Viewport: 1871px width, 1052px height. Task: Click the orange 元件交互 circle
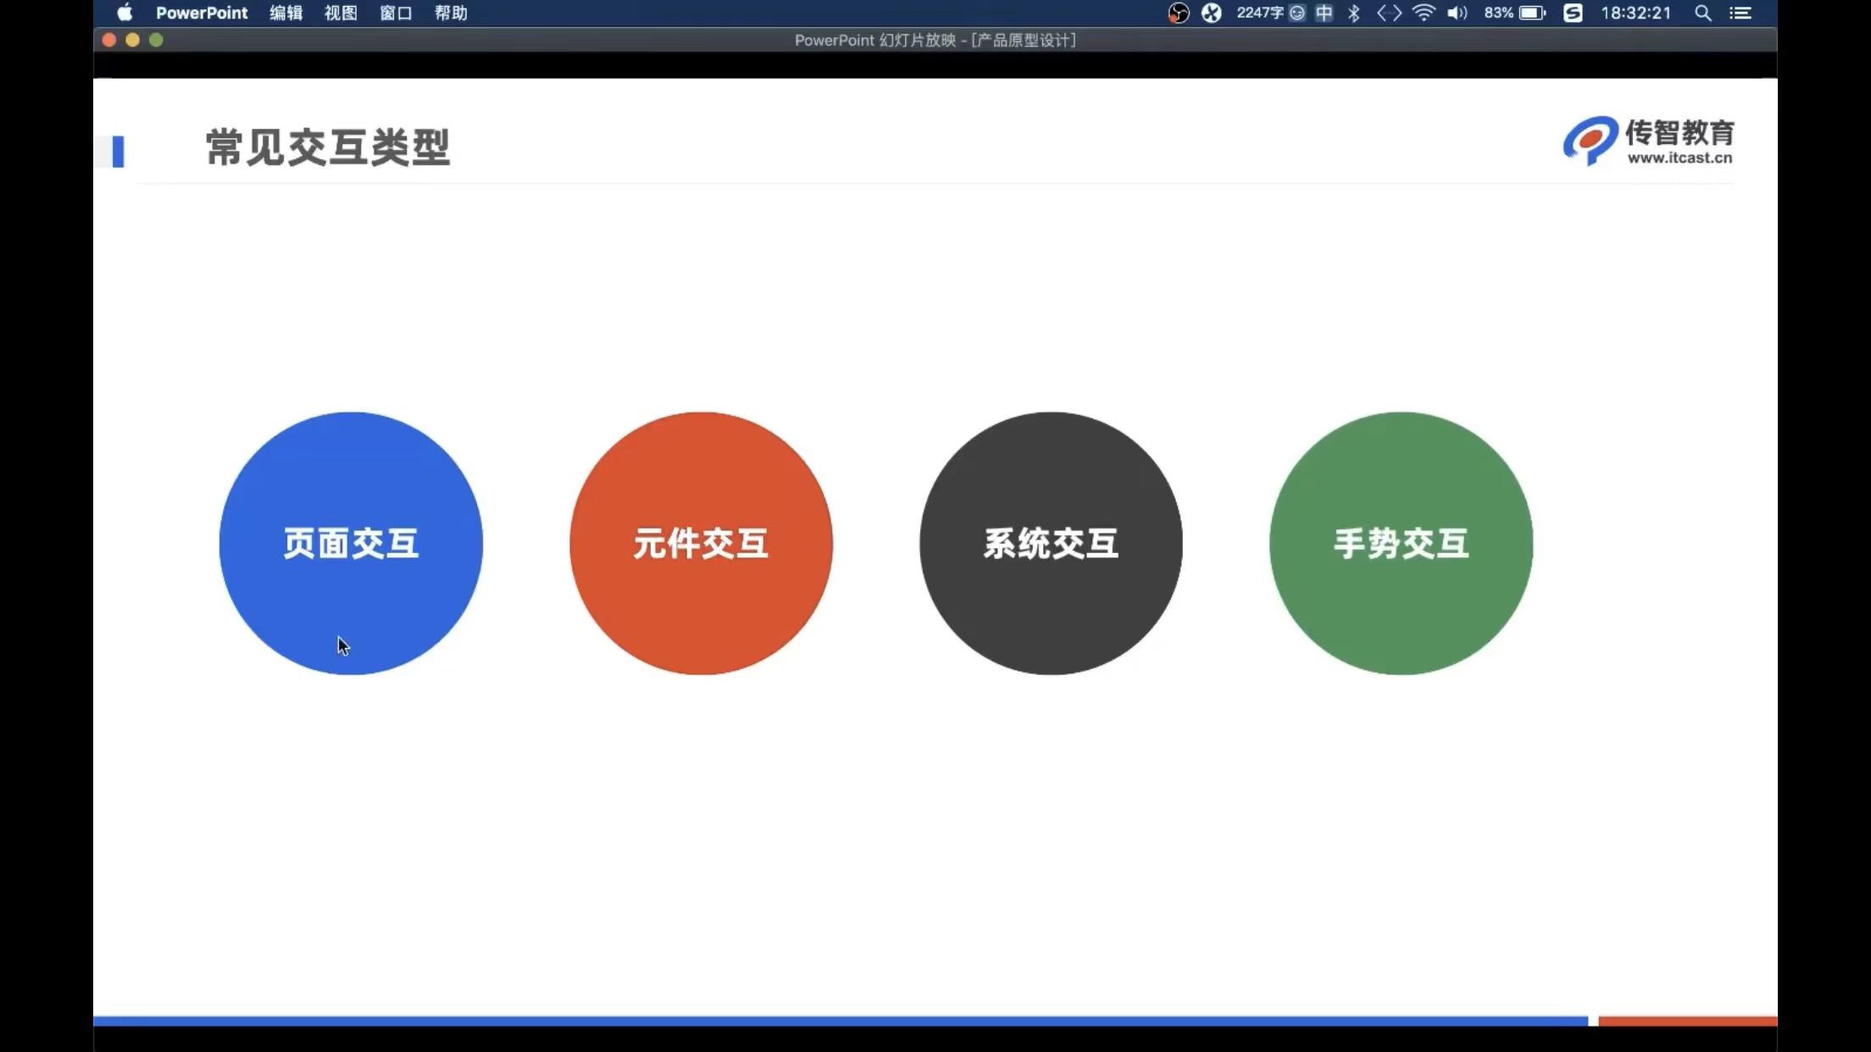[x=701, y=543]
